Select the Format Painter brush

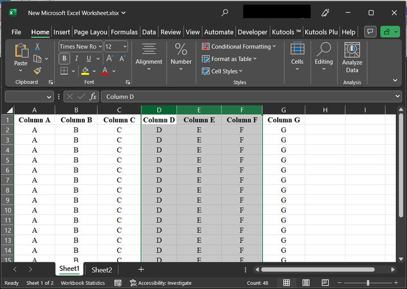pos(38,71)
